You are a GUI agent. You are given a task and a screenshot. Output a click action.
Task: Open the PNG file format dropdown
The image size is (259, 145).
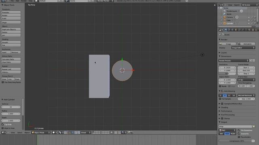227,130
